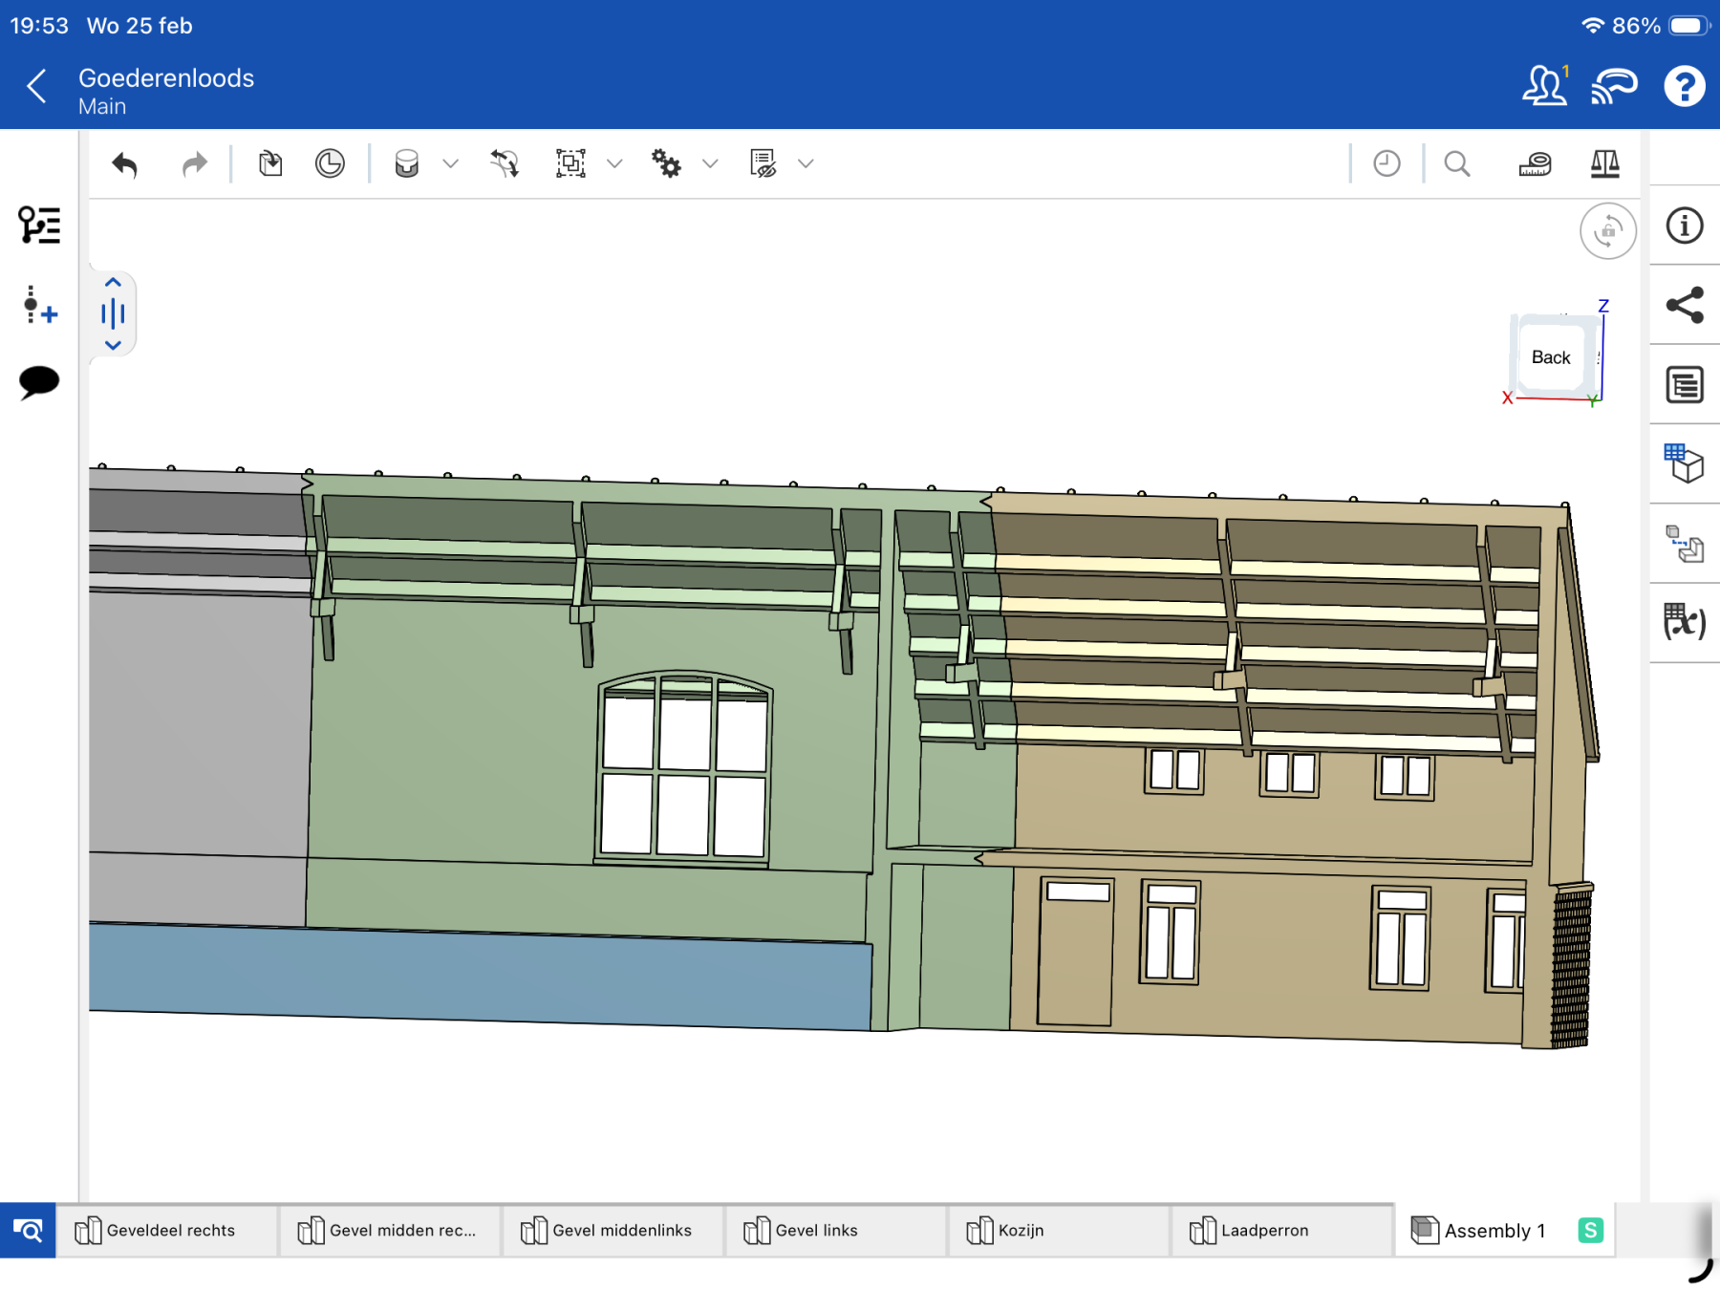The image size is (1720, 1290).
Task: Open the comments speech bubble
Action: click(x=39, y=382)
